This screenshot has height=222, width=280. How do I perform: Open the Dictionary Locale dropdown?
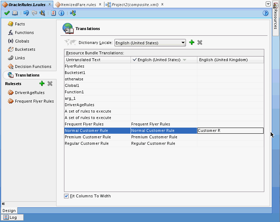pos(150,43)
